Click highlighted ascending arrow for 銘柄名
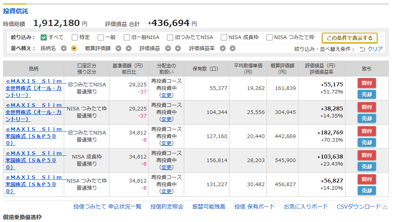The width and height of the screenshot is (394, 222). click(74, 49)
